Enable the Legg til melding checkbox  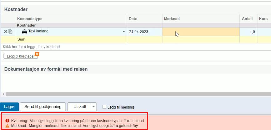104,107
